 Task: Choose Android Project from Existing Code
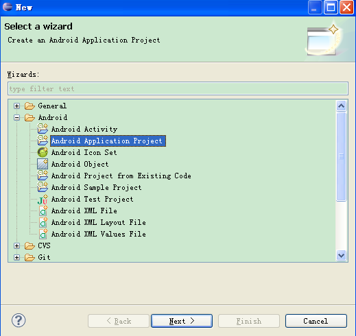[121, 176]
